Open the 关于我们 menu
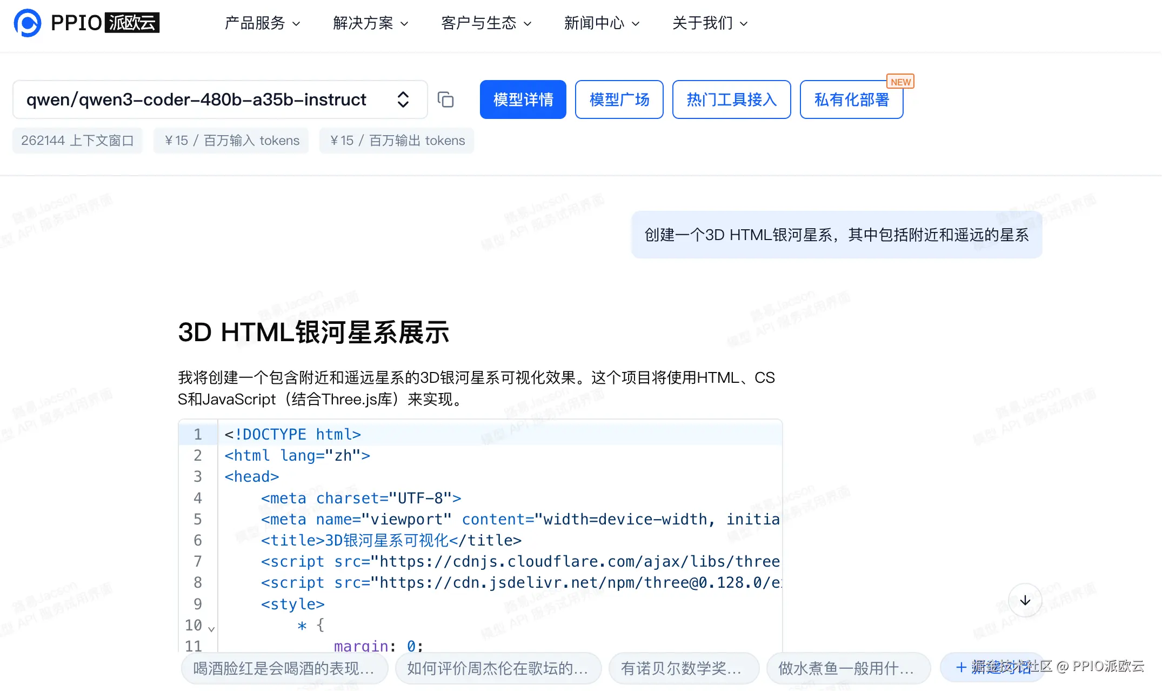This screenshot has width=1162, height=691. click(x=710, y=23)
